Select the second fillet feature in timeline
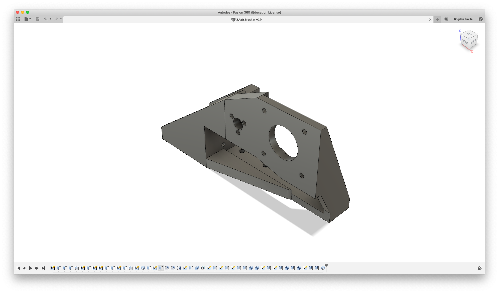 [173, 268]
